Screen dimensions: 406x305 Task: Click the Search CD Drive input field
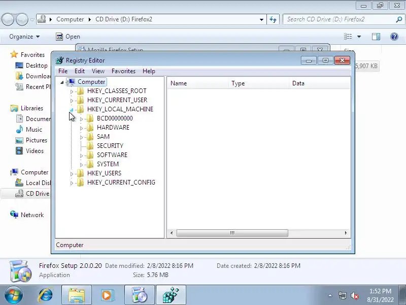[x=339, y=19]
